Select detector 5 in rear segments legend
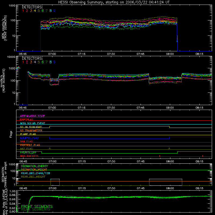The height and width of the screenshot is (215, 215). 39,62
